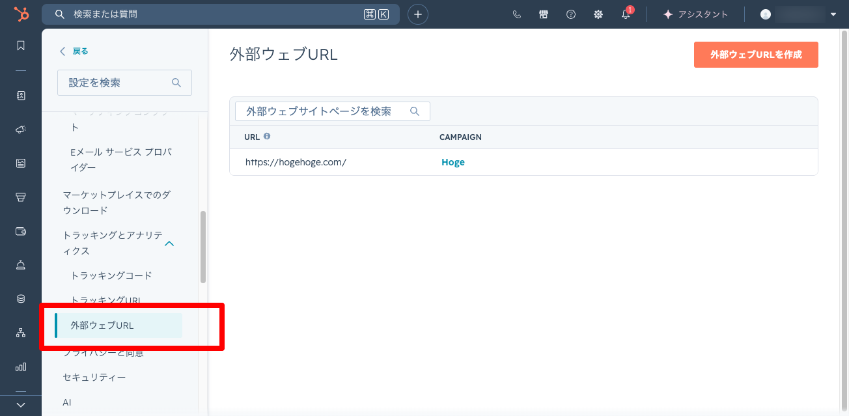The height and width of the screenshot is (416, 849).
Task: Select AI settings menu item
Action: pyautogui.click(x=67, y=402)
